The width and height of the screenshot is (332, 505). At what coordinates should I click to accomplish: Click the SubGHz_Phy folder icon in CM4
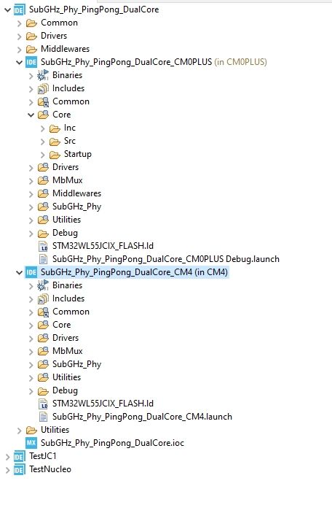pos(43,364)
